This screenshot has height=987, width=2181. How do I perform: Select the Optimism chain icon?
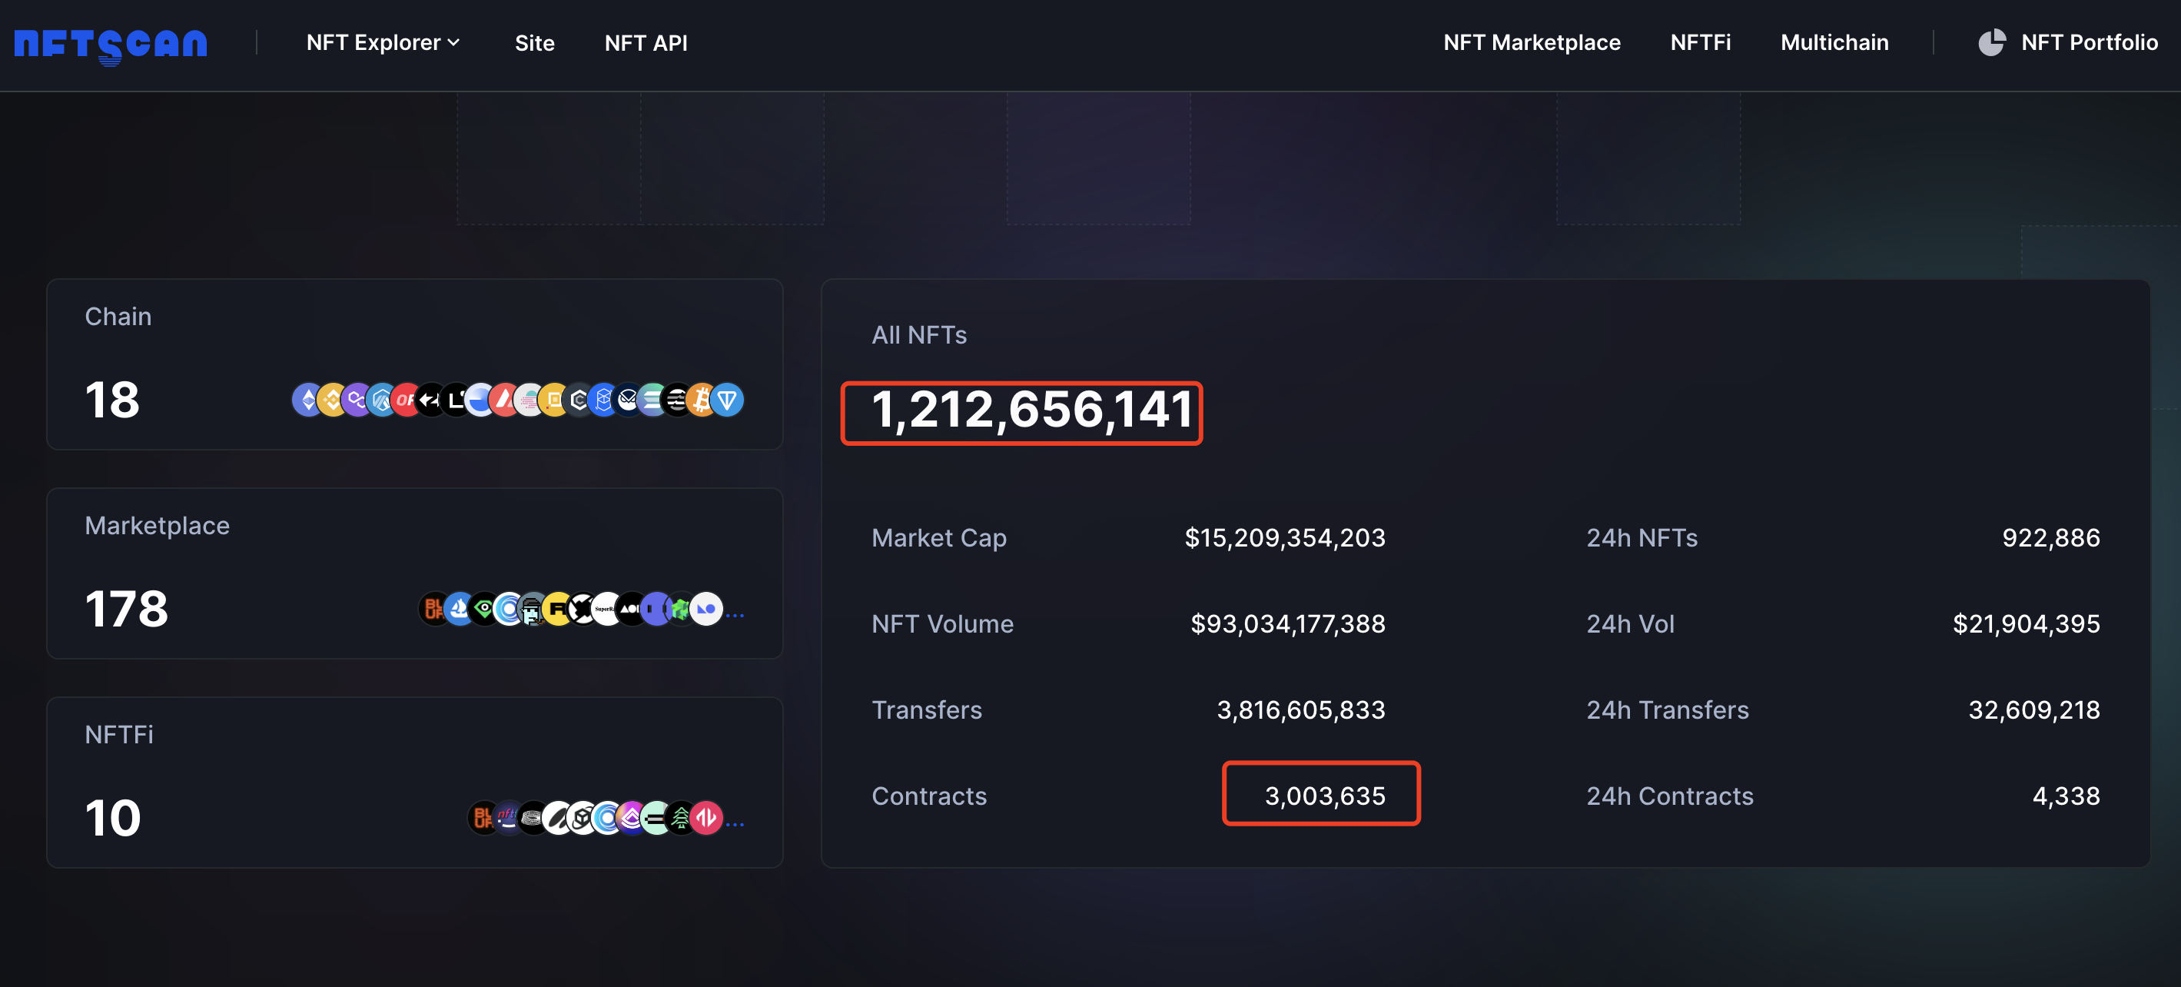click(406, 399)
